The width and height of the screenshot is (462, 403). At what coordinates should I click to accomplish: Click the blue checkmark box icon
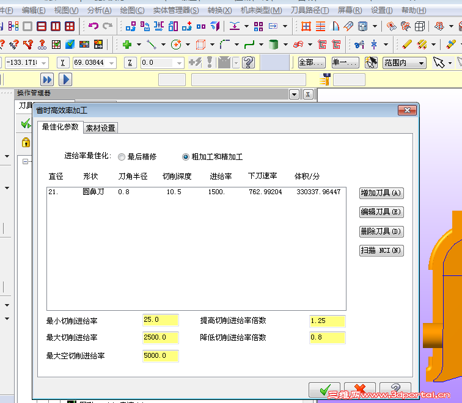pyautogui.click(x=70, y=45)
